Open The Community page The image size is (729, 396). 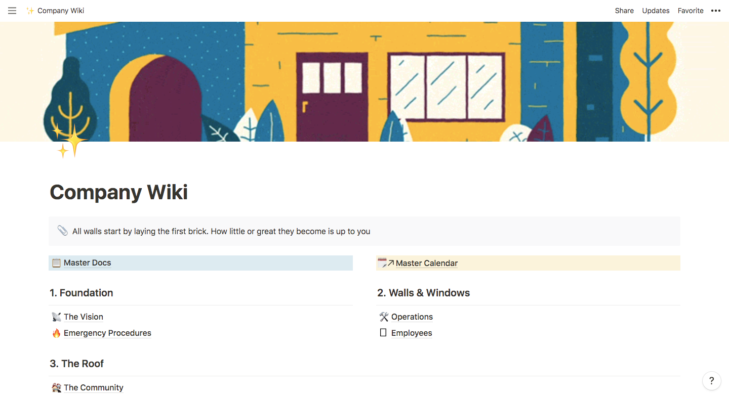click(x=94, y=387)
